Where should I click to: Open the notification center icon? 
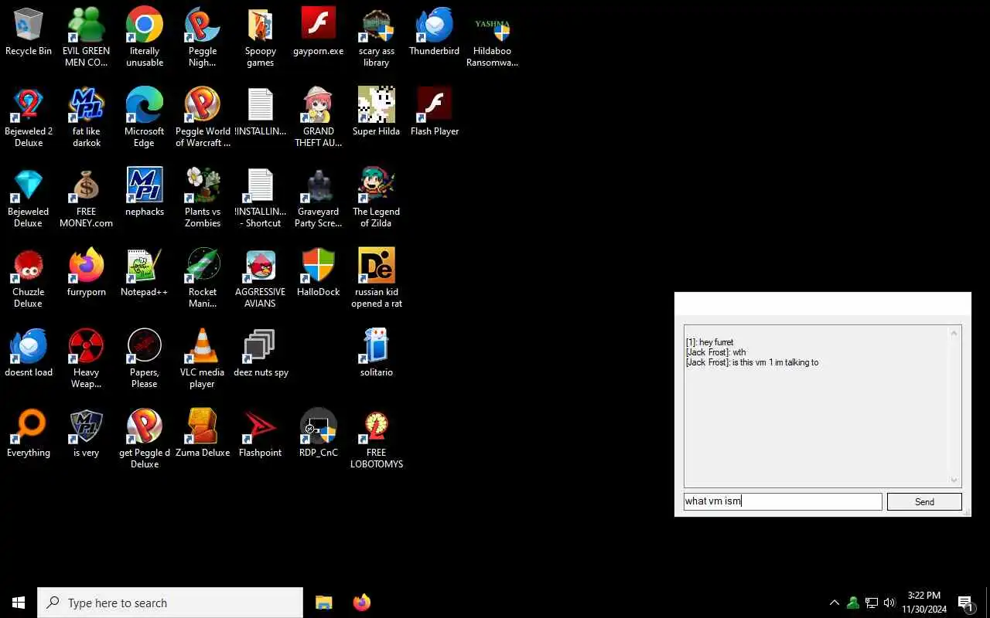coord(965,603)
